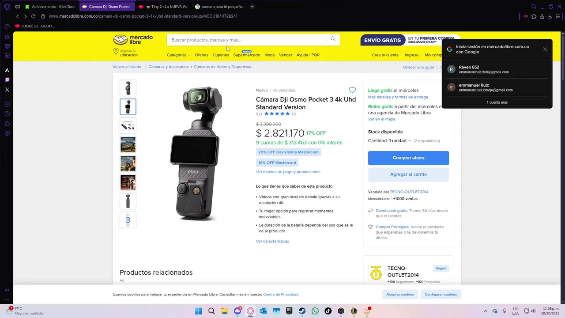Add product to favorites with heart icon
The height and width of the screenshot is (318, 565).
tap(352, 90)
